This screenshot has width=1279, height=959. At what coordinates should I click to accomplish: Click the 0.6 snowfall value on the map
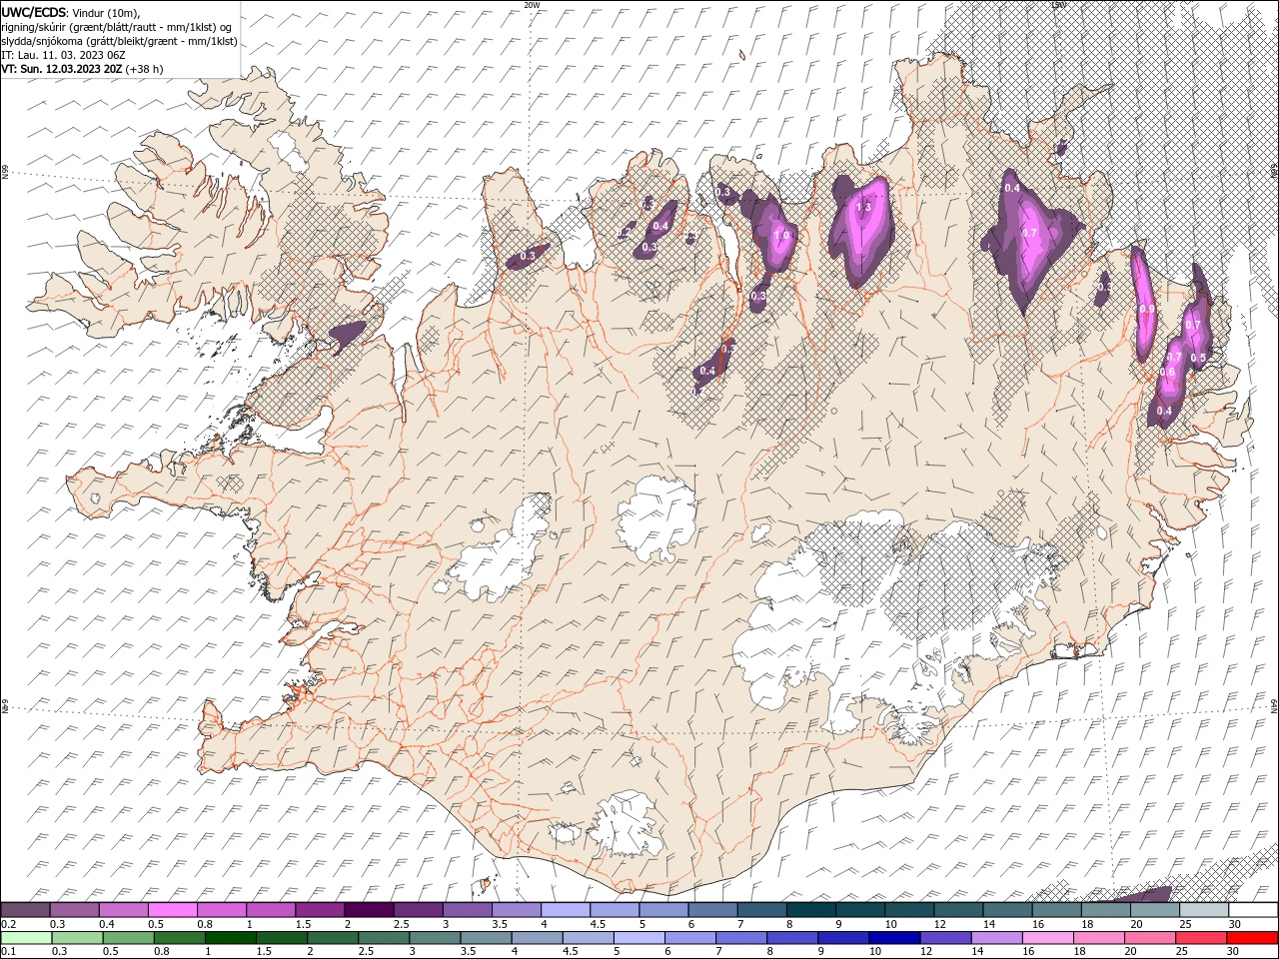point(1167,372)
